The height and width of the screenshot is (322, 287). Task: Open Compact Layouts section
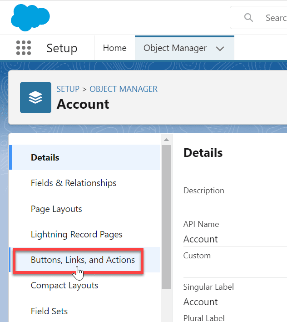84,286
